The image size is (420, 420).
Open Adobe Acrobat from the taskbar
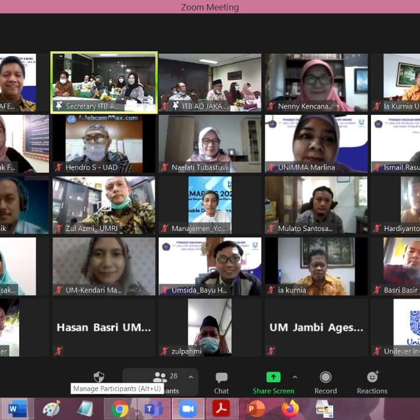tap(221, 409)
